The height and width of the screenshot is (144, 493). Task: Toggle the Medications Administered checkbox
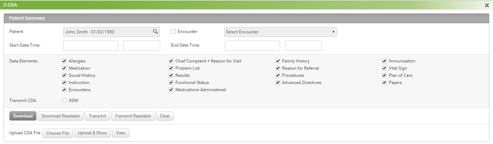[x=171, y=90]
